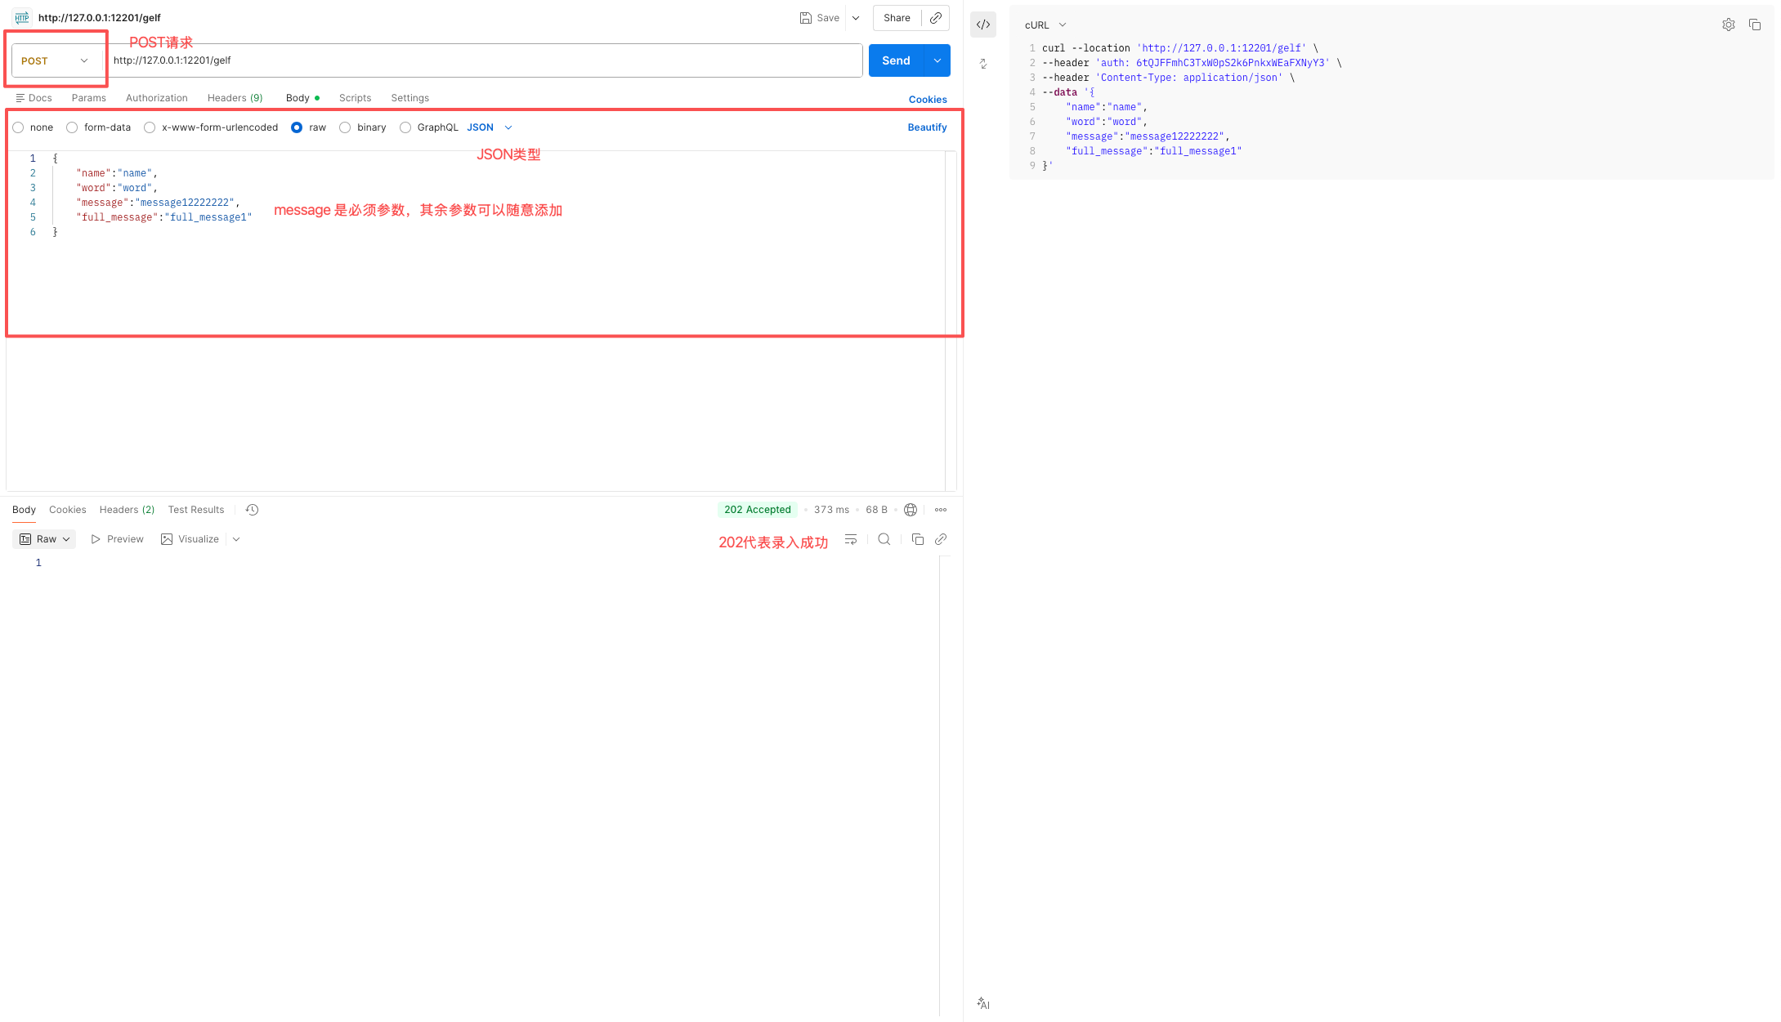Copy the response body with copy icon
Viewport: 1781px width, 1022px height.
[x=917, y=539]
